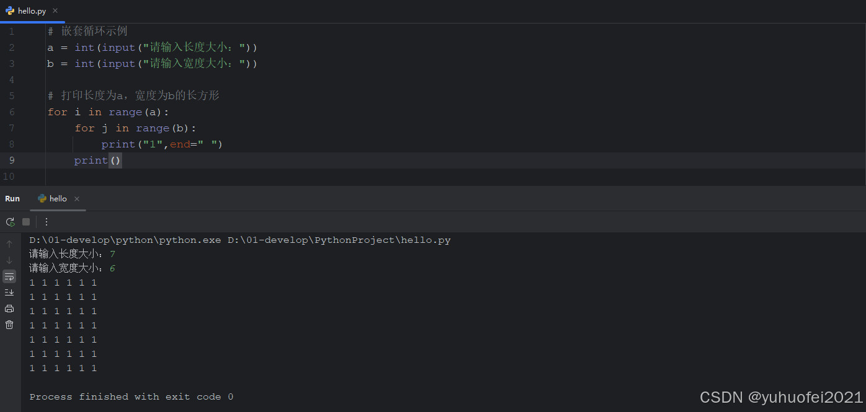Viewport: 866px width, 412px height.
Task: Open the hello.py file path link in the console
Action: [339, 240]
